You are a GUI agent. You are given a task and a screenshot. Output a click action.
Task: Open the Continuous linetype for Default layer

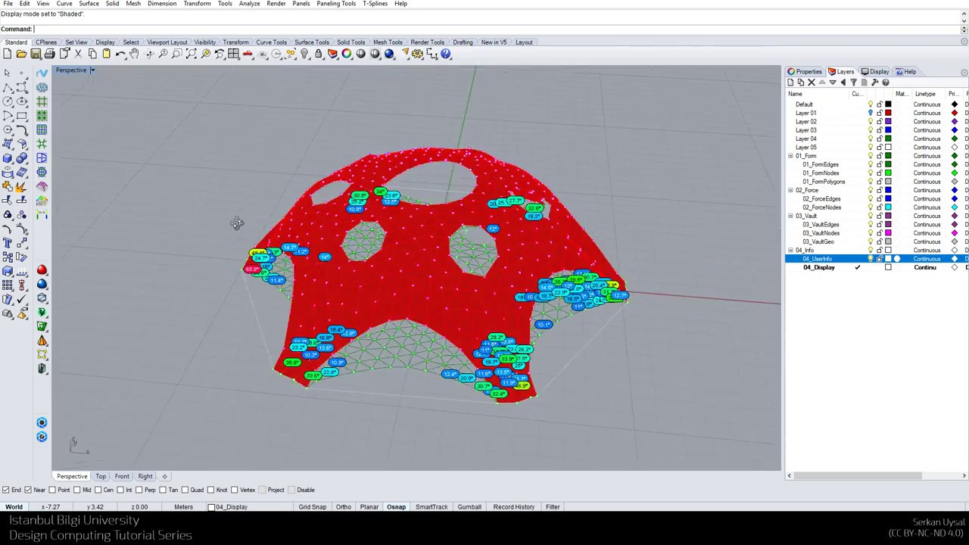coord(927,104)
